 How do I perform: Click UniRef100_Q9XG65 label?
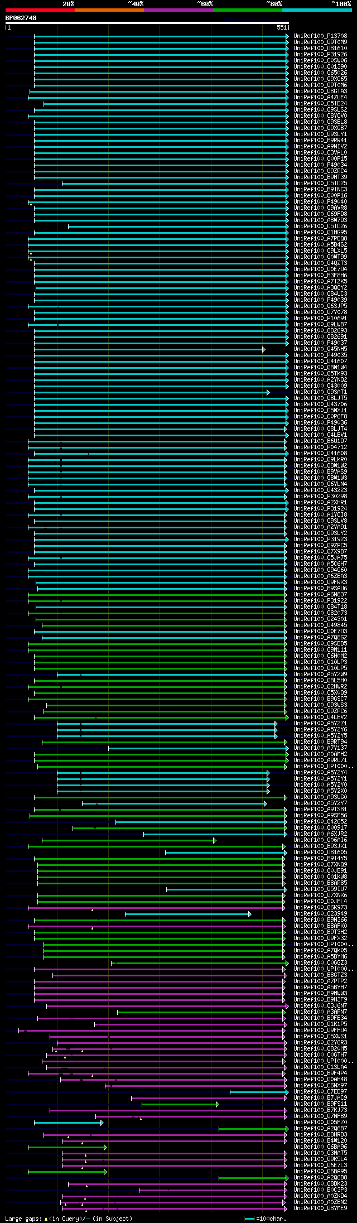[x=320, y=79]
